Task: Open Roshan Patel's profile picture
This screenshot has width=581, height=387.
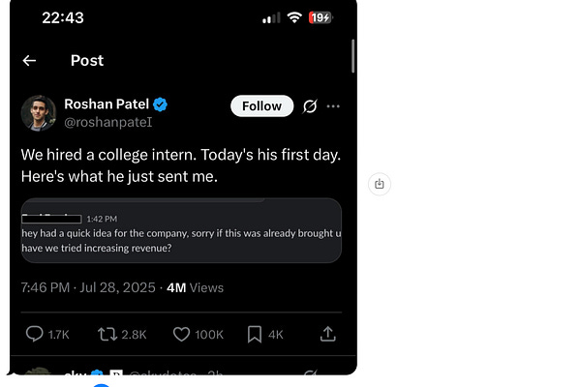Action: 39,112
